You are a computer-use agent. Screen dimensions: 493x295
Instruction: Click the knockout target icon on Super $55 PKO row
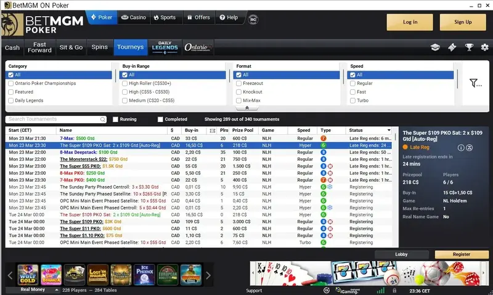click(330, 166)
